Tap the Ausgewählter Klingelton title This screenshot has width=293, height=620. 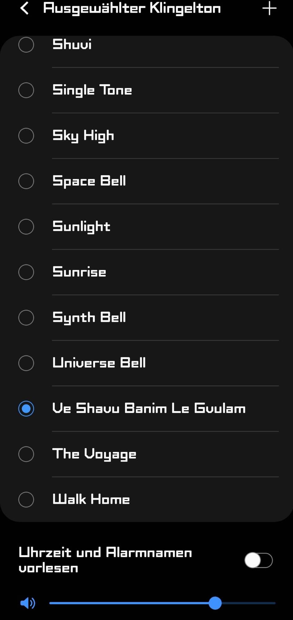click(132, 9)
